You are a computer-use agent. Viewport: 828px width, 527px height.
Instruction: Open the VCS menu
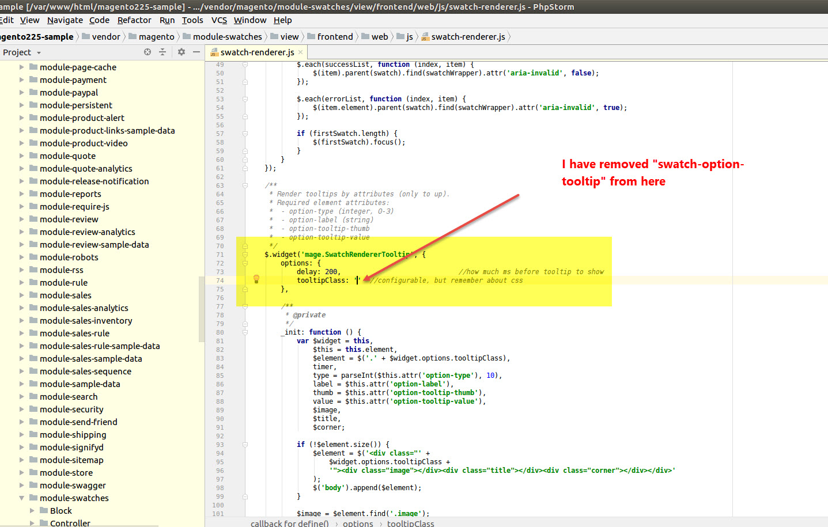pos(219,20)
